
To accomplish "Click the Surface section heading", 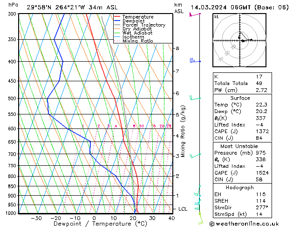I will pyautogui.click(x=240, y=98).
